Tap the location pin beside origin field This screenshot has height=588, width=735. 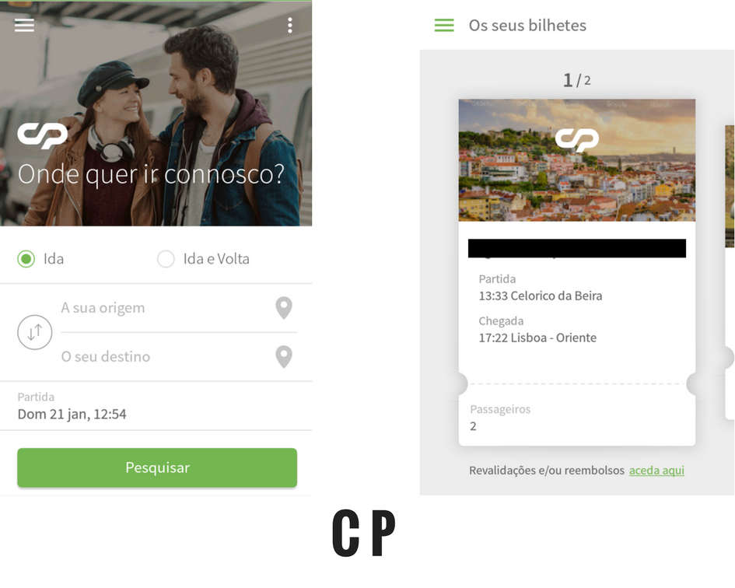(284, 308)
